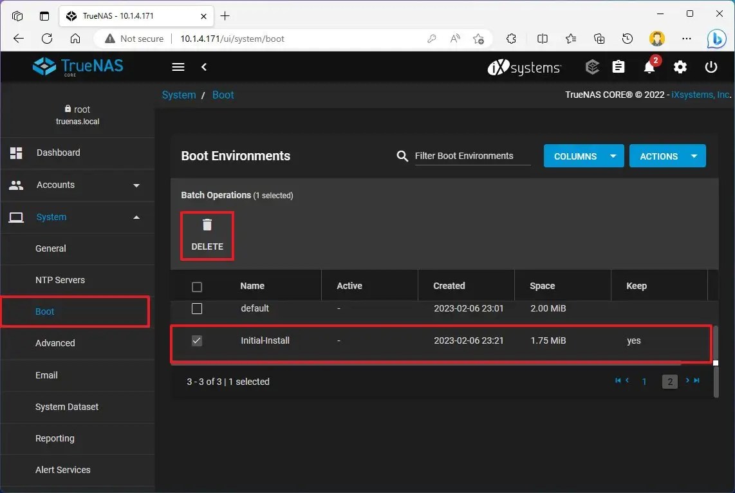Open the iXsystems TrueCommand status icon
Screen dimensions: 735x493
click(x=592, y=67)
